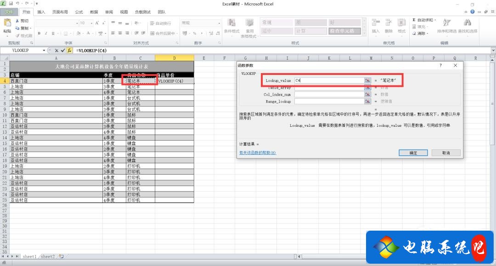
Task: Click the decrease font size icon
Action: click(x=103, y=23)
